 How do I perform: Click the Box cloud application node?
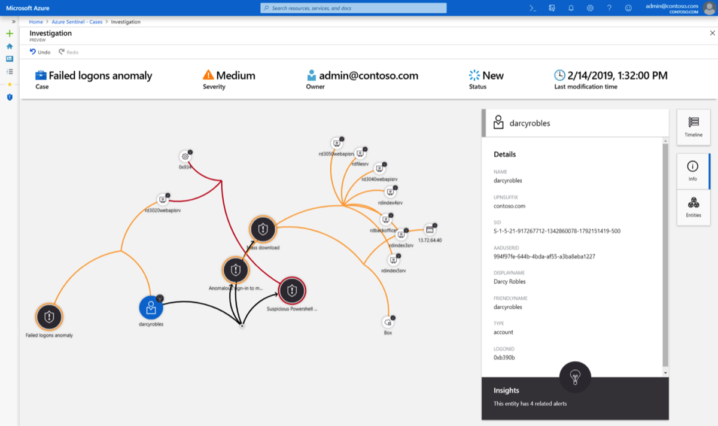click(x=388, y=322)
